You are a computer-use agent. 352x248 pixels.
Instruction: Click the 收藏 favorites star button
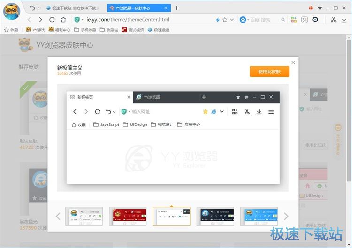click(11, 30)
